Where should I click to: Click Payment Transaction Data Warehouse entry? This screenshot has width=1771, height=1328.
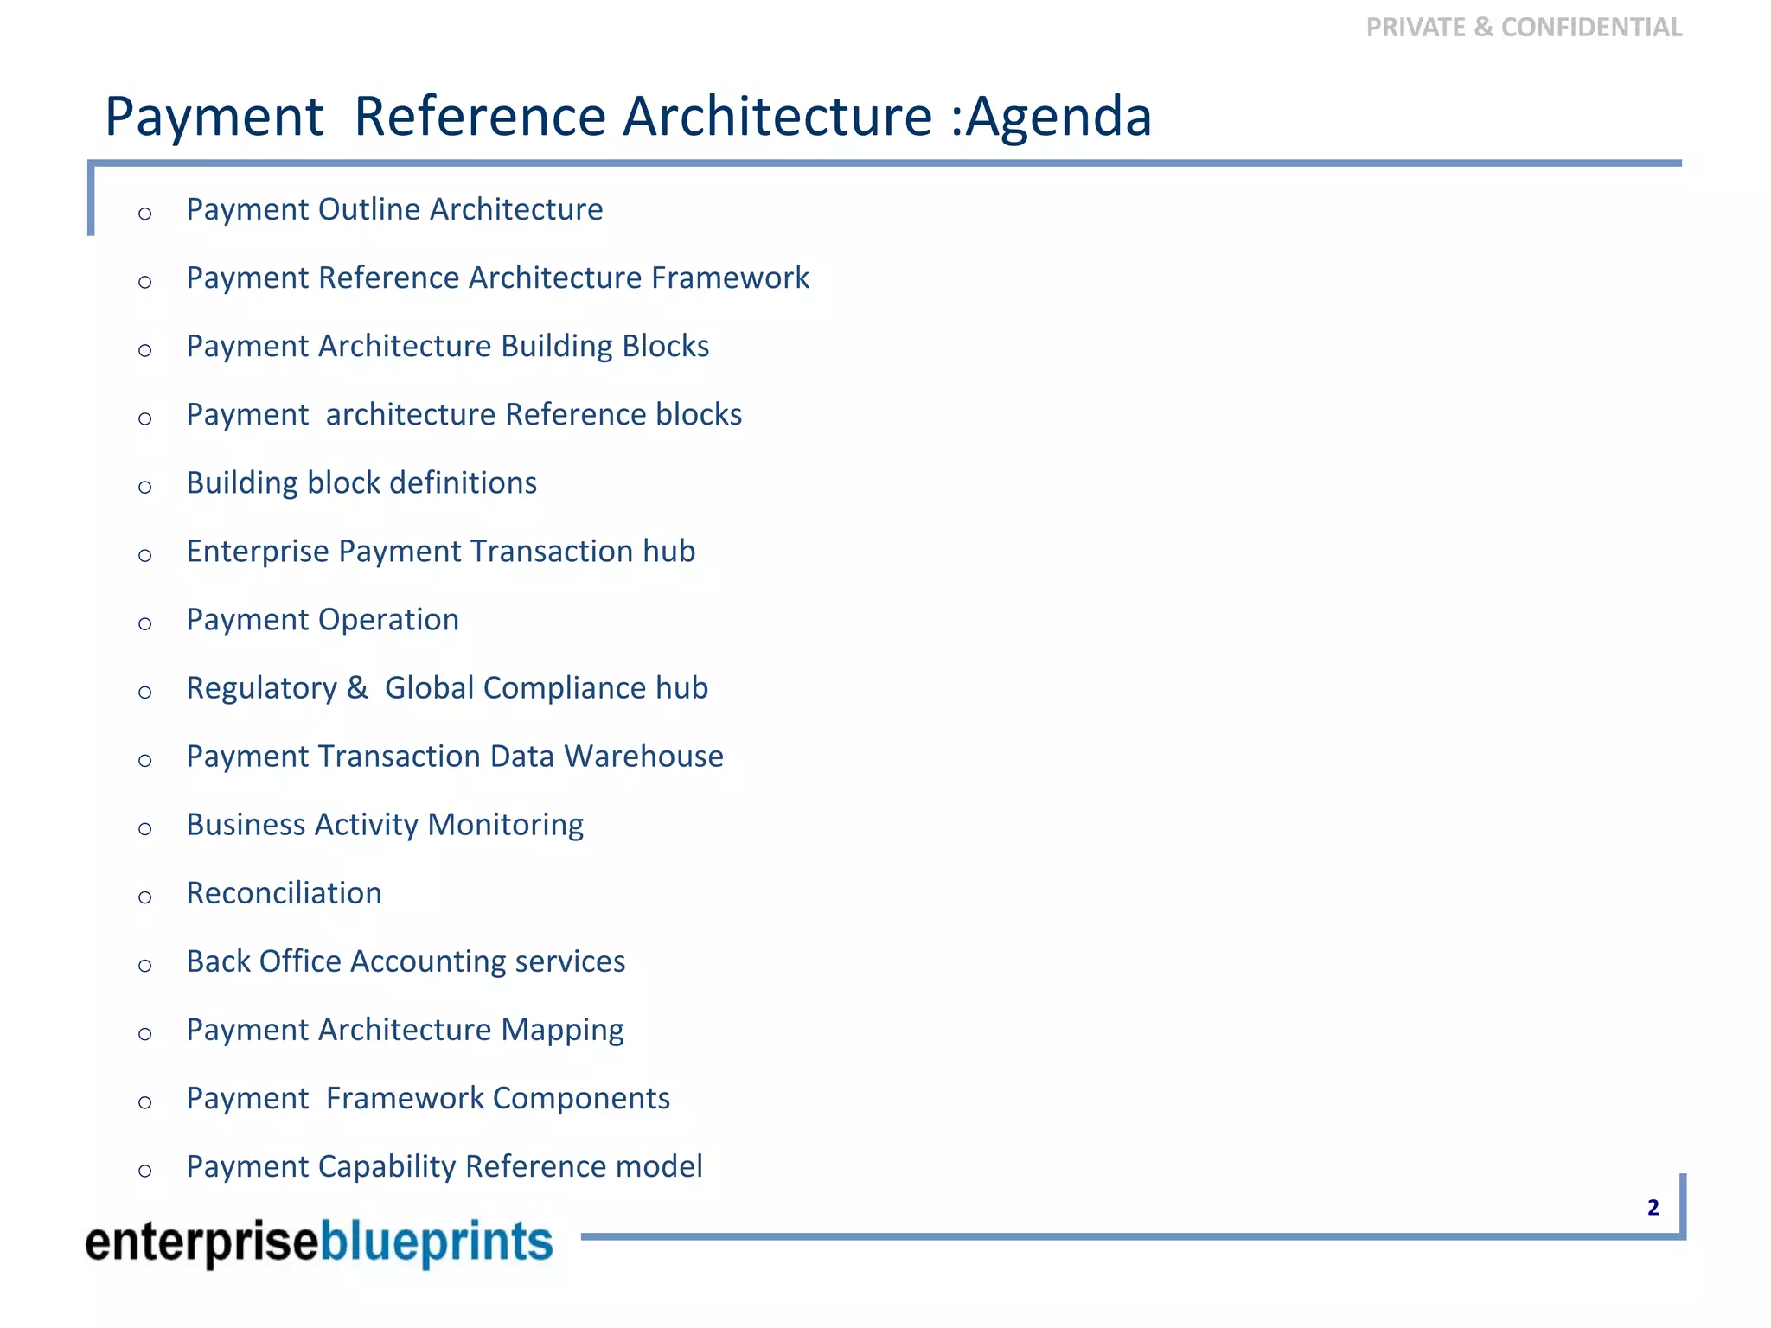pyautogui.click(x=455, y=757)
